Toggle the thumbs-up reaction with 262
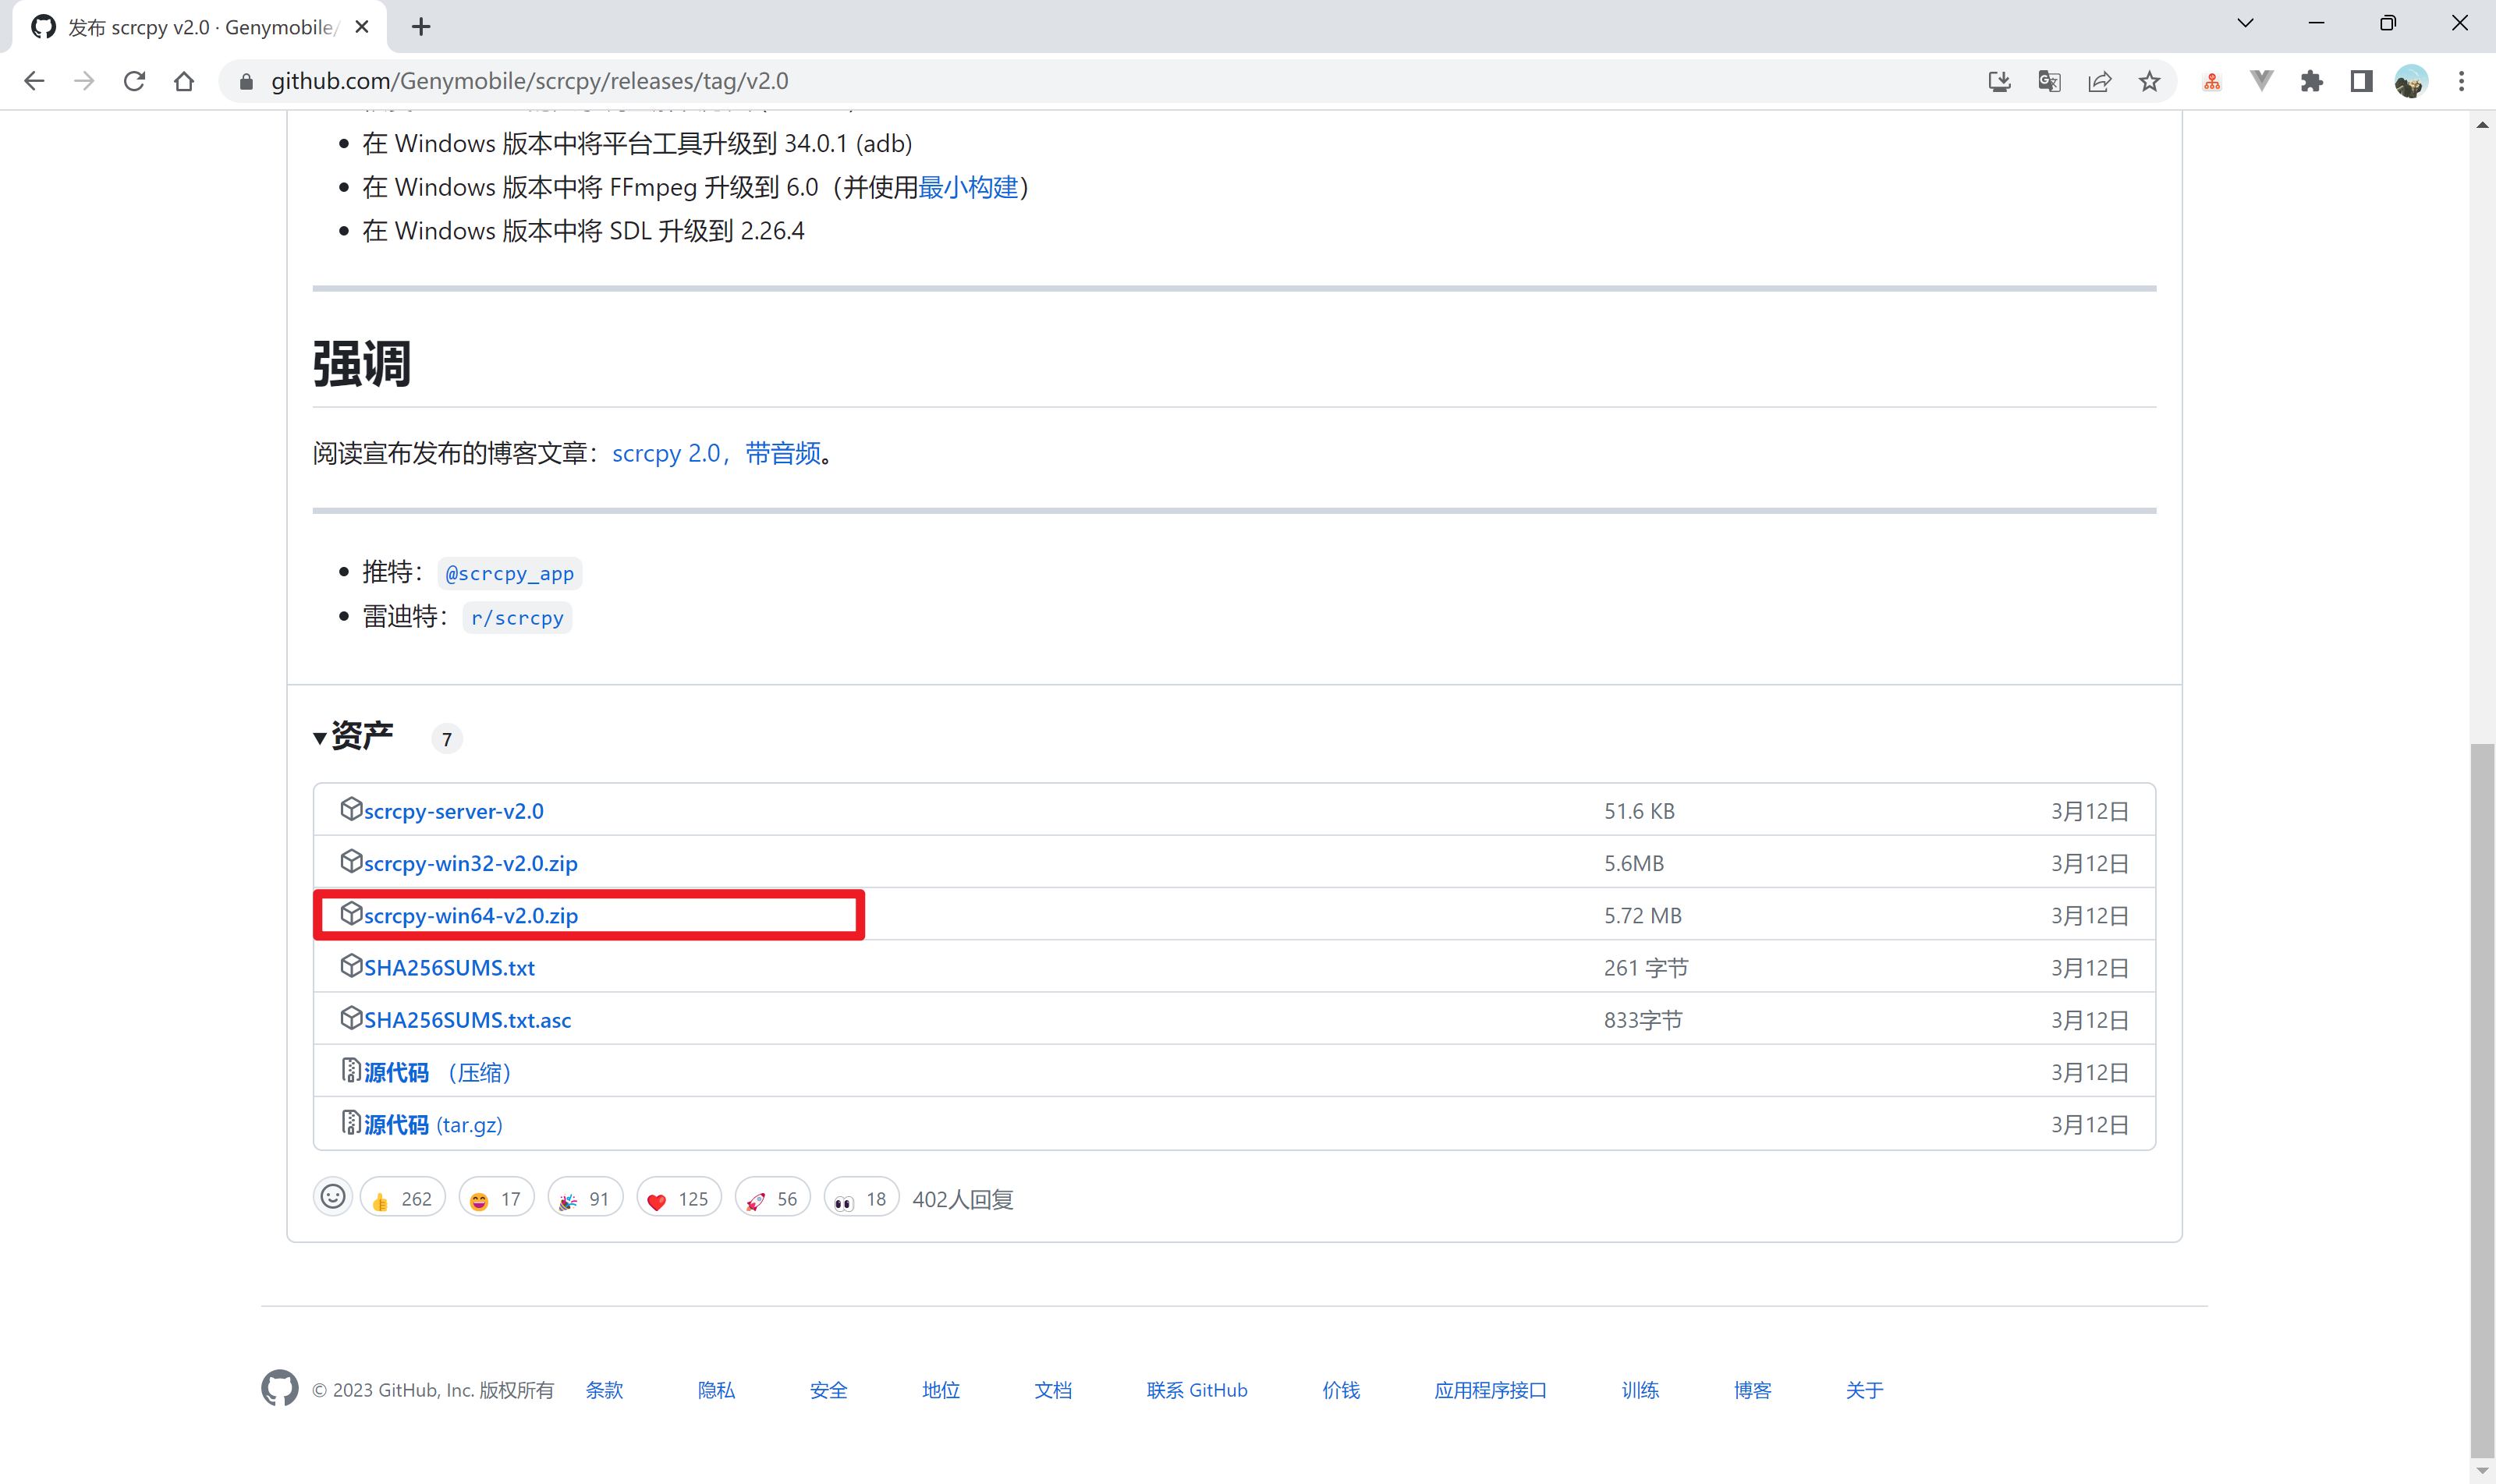Screen dimensions: 2496x1484 [402, 1198]
